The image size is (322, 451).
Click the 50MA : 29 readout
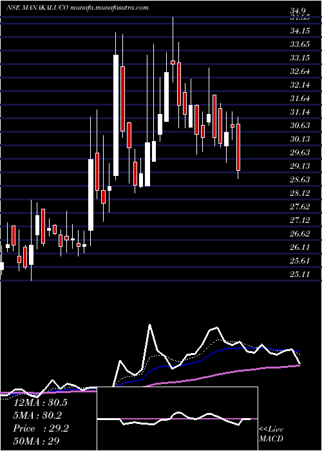(37, 441)
